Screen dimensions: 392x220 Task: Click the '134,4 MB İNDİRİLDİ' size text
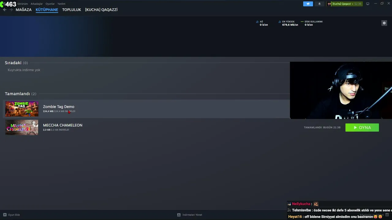(59, 111)
